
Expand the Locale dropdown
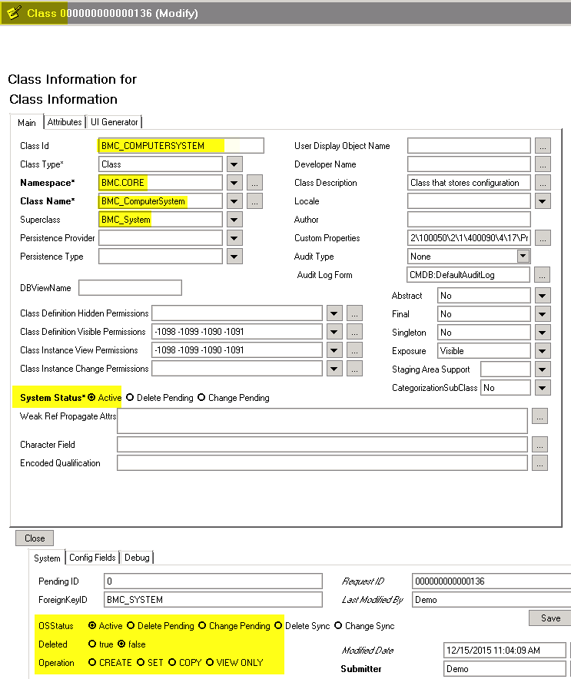click(543, 201)
